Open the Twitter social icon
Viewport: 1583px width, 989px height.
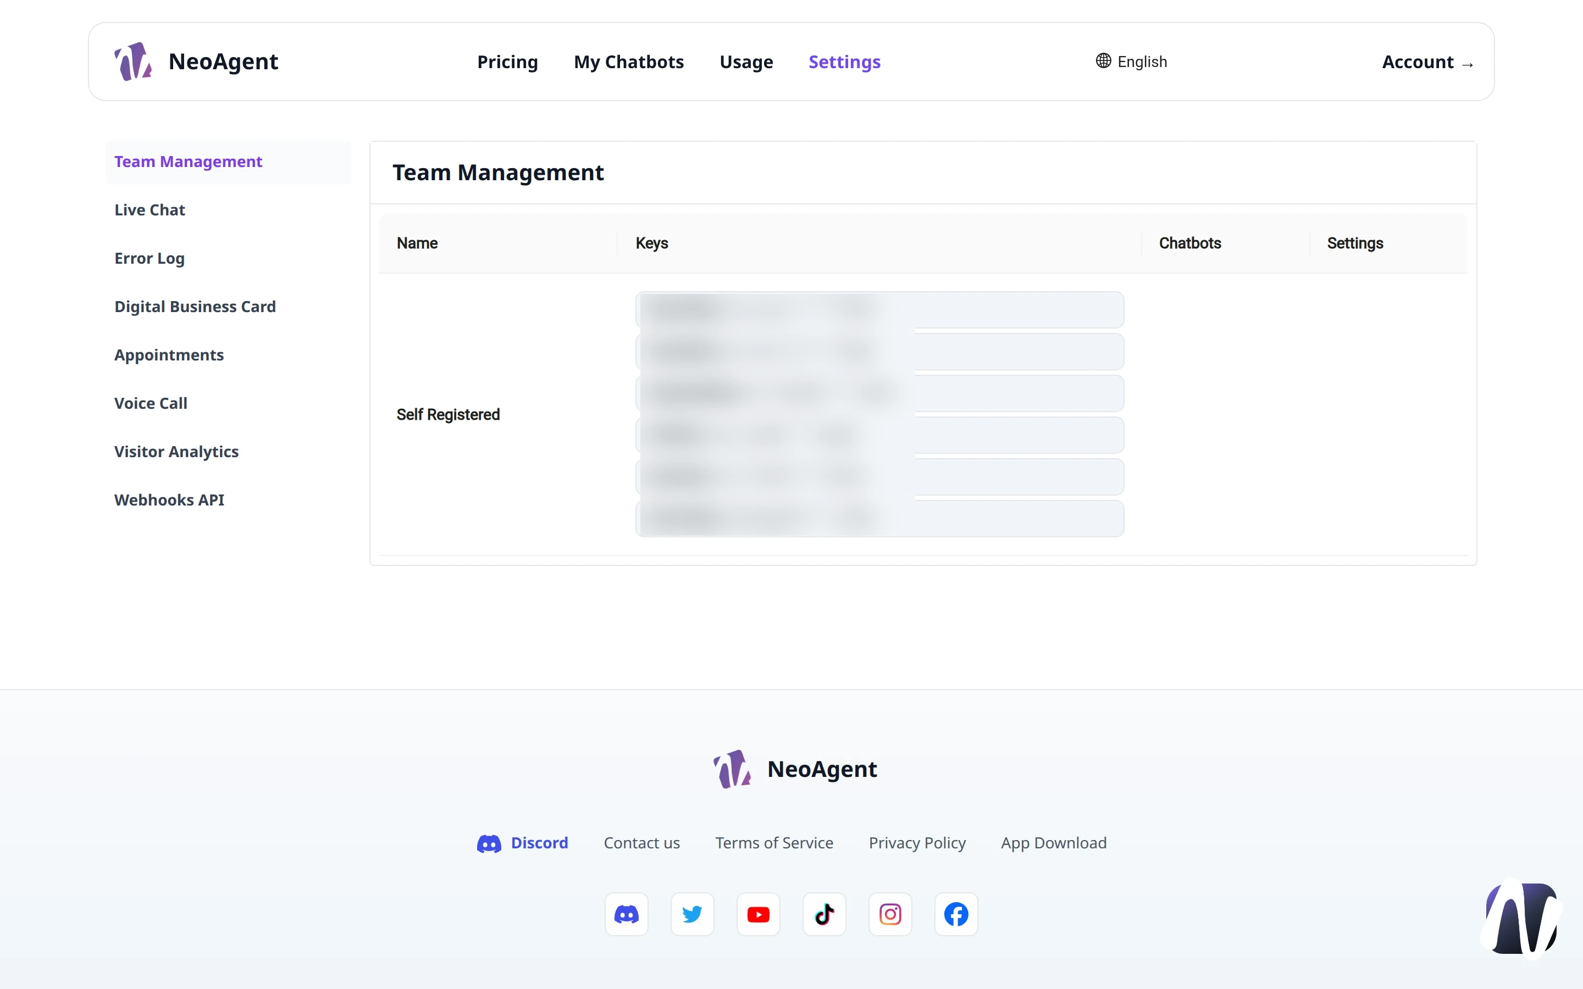(692, 914)
